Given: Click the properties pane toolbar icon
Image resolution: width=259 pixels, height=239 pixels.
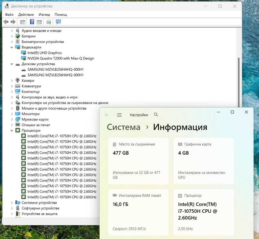Looking at the screenshot, I should pos(39,22).
